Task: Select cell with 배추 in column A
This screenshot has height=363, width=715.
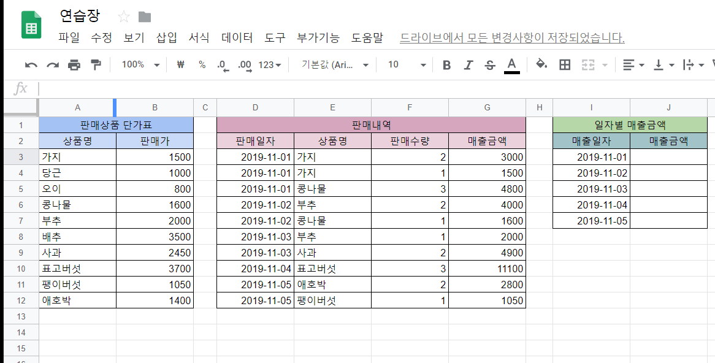Action: pos(77,237)
